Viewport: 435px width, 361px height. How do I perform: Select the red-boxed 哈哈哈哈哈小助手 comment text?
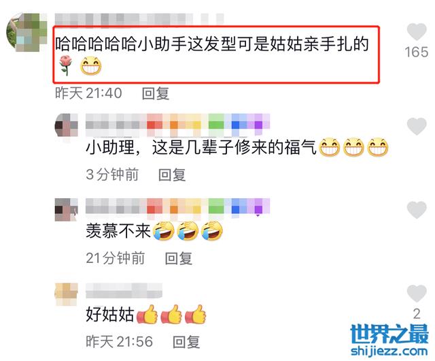(216, 54)
